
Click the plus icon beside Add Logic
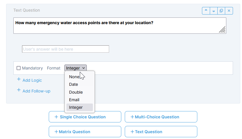[19, 79]
